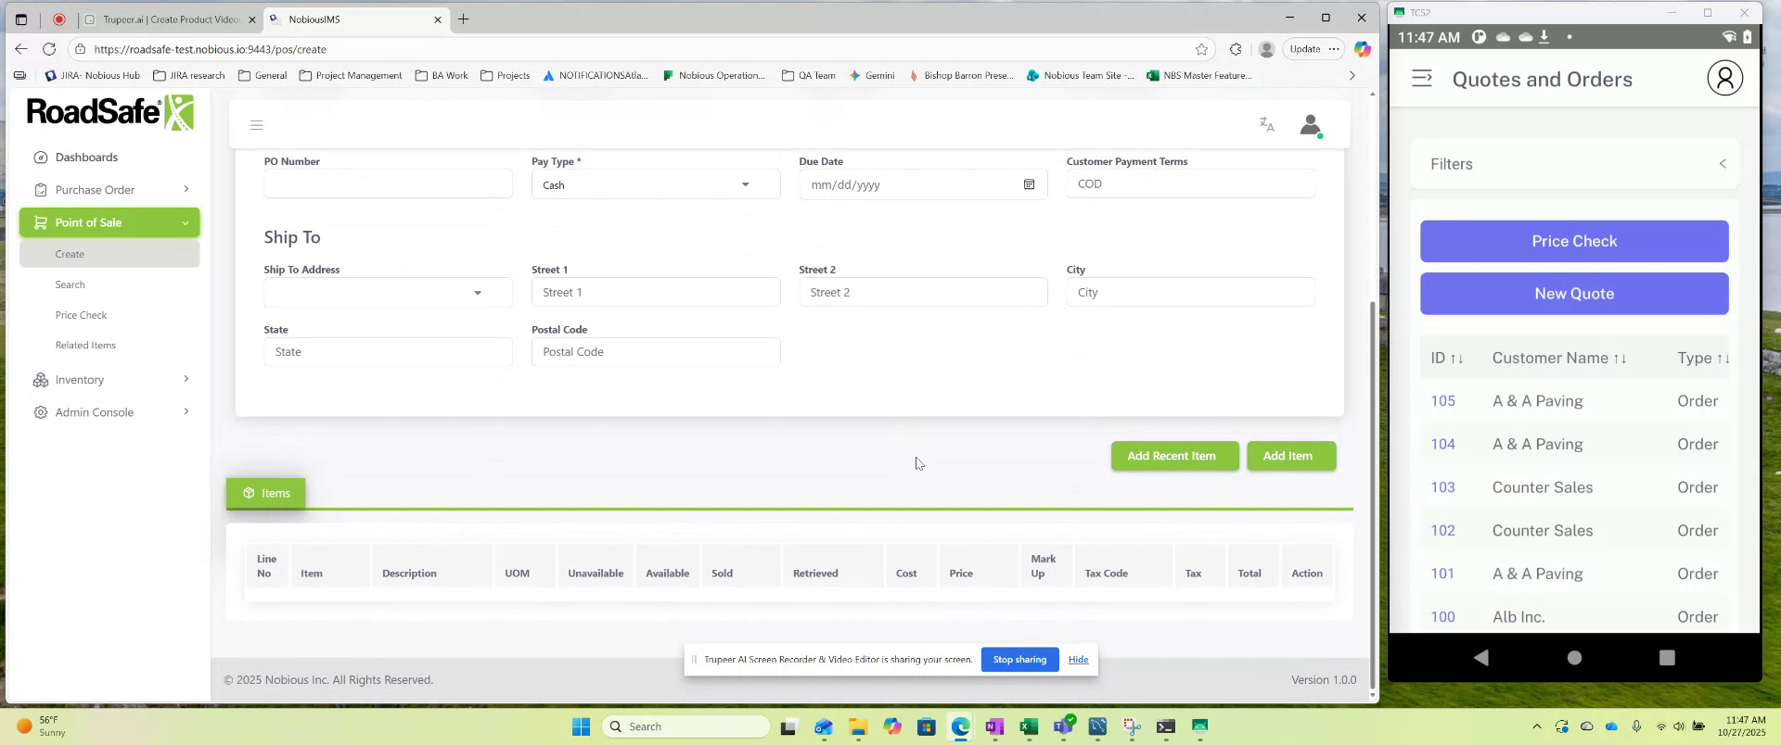The width and height of the screenshot is (1781, 745).
Task: Show more bookmarks chevron
Action: point(1352,76)
